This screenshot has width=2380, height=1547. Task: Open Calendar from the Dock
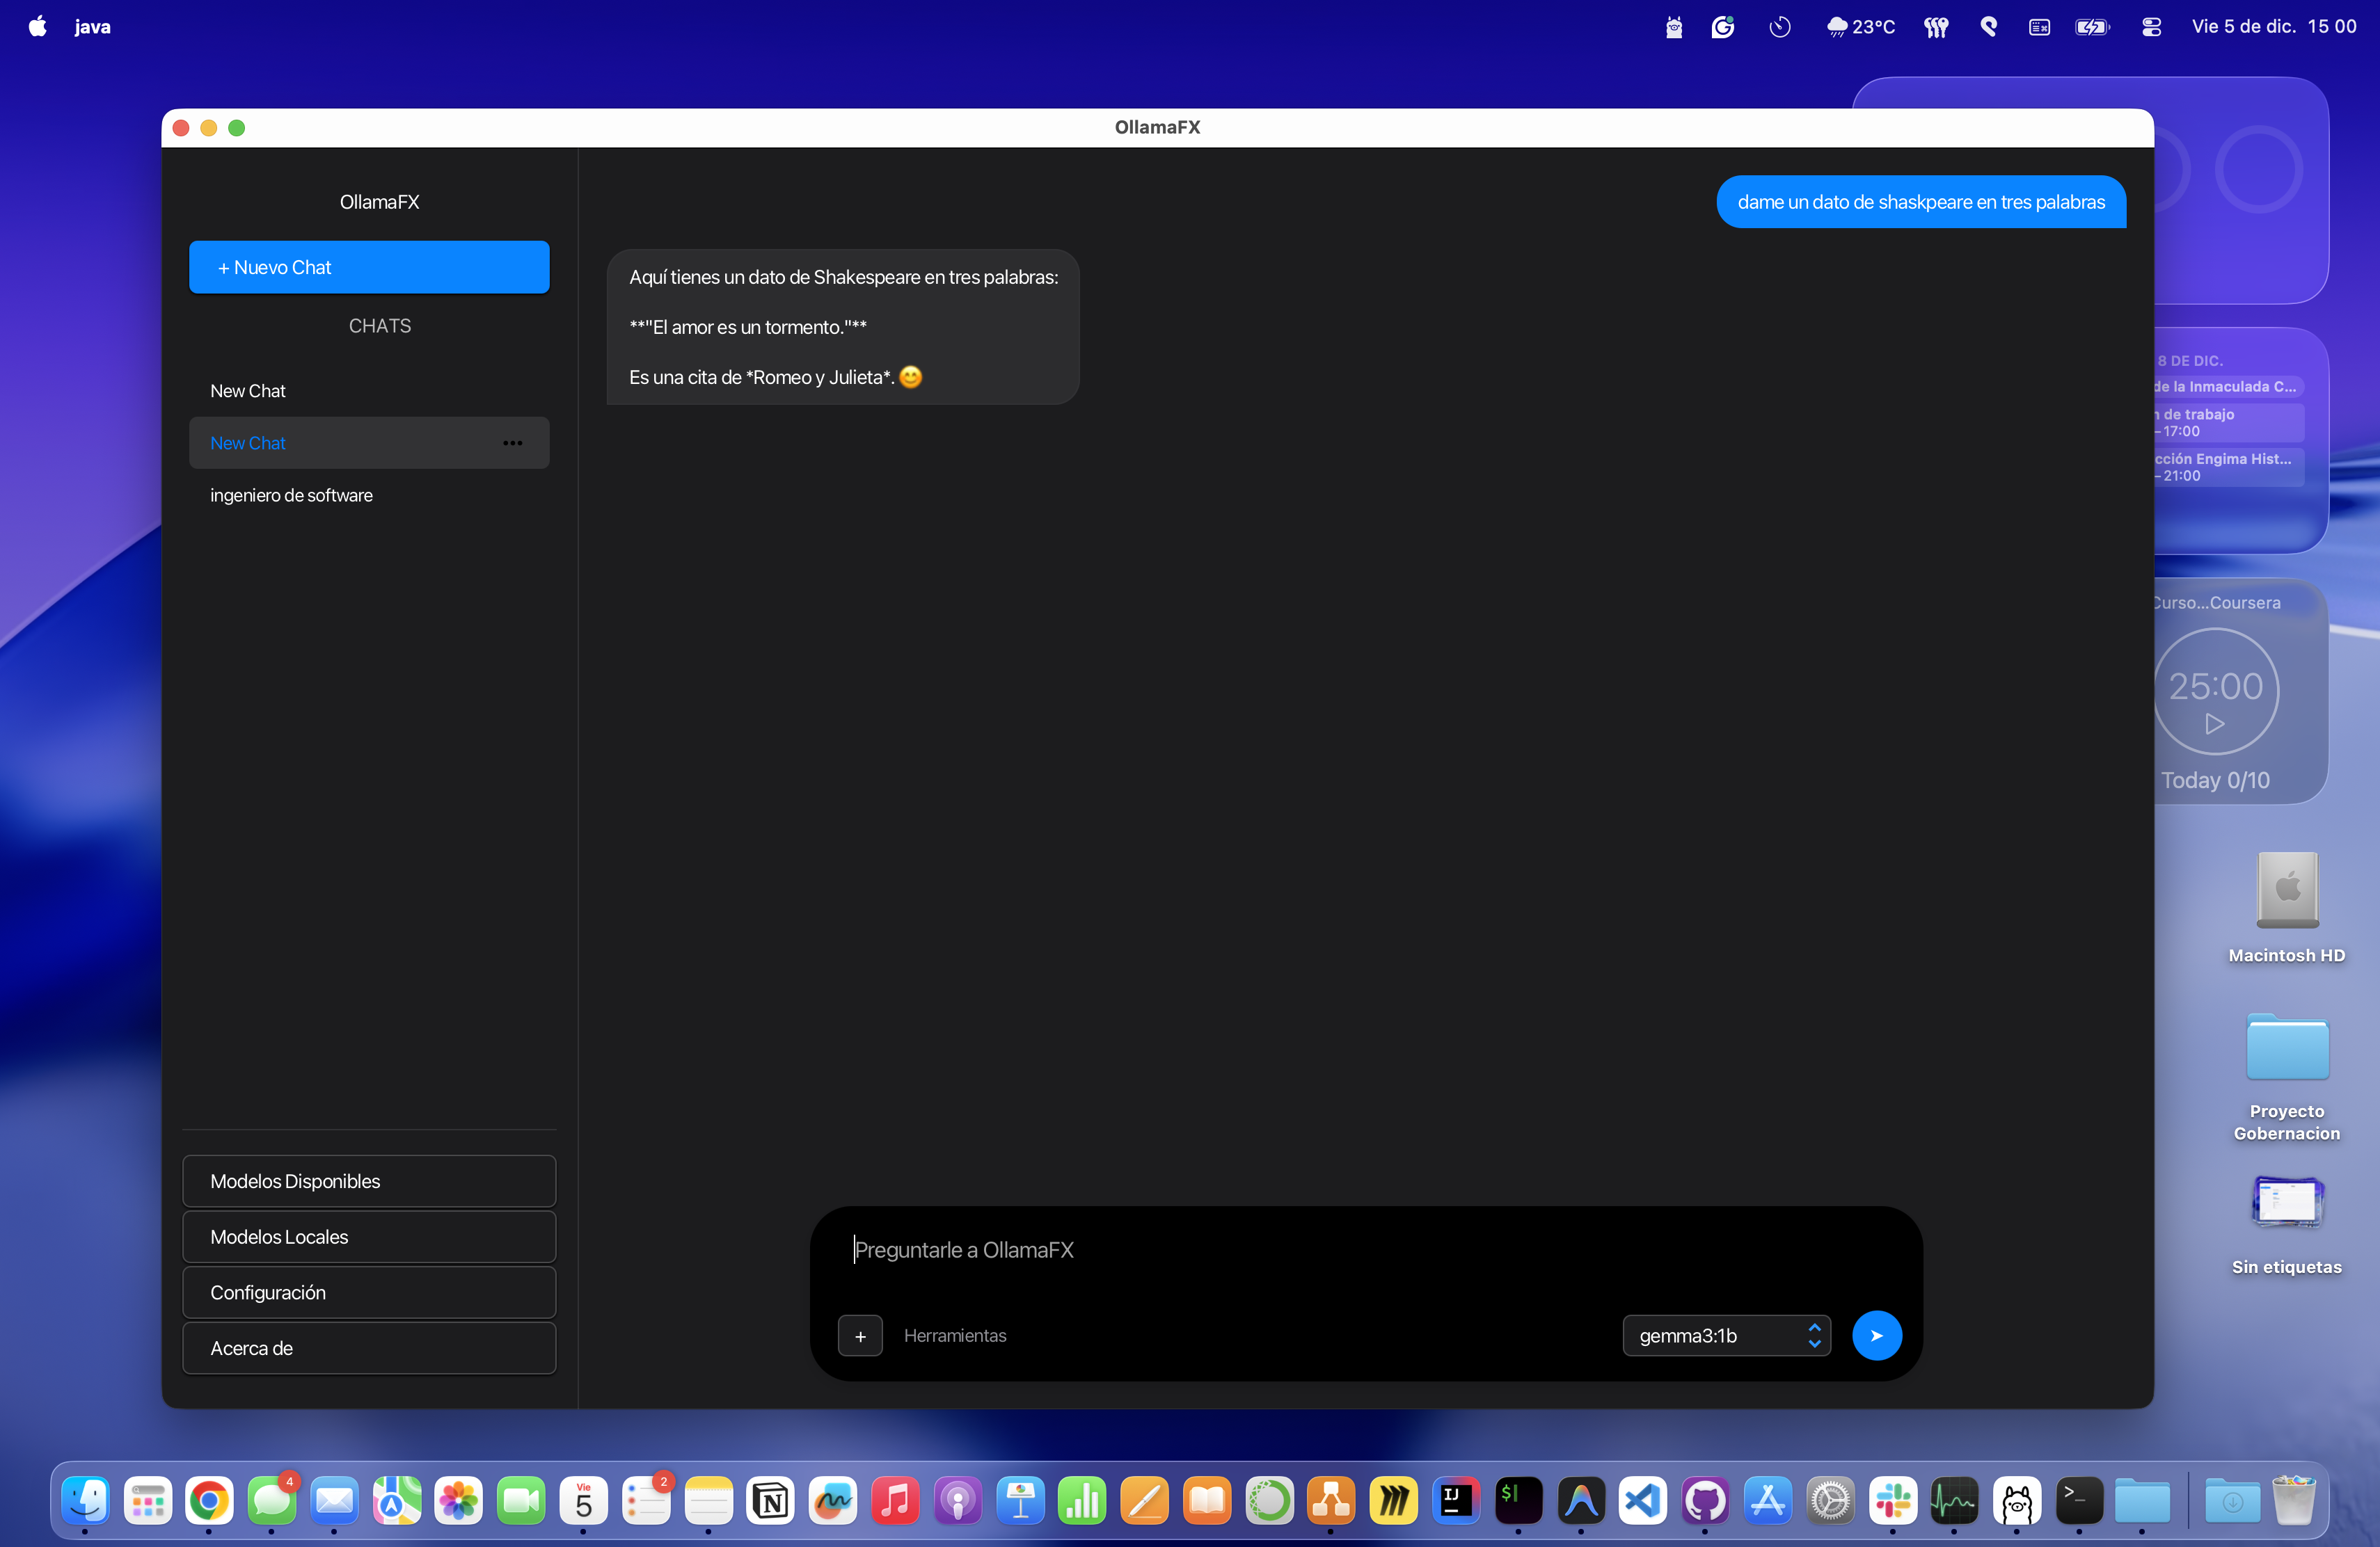click(584, 1501)
